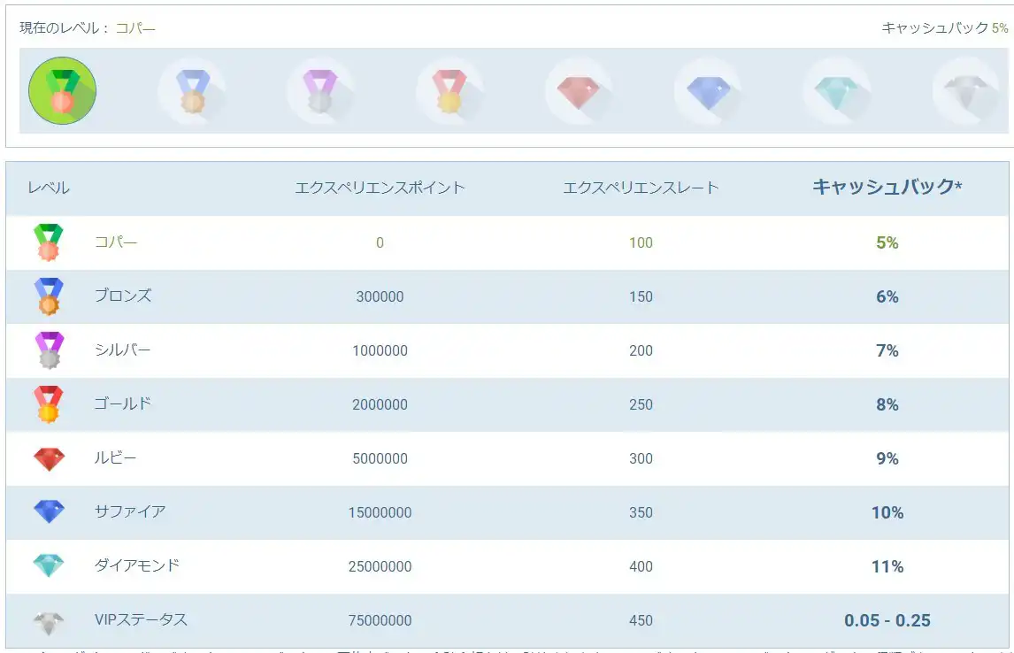The height and width of the screenshot is (653, 1014).
Task: Click the 11% cashback value for ダイアモンド
Action: (887, 566)
